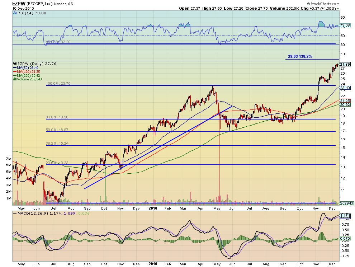Click the green MA(200) legend line swatch
The width and height of the screenshot is (355, 267).
(x=15, y=75)
